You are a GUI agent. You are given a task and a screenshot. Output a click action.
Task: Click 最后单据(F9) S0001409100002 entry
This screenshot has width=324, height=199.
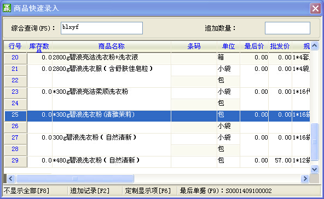(x=225, y=191)
